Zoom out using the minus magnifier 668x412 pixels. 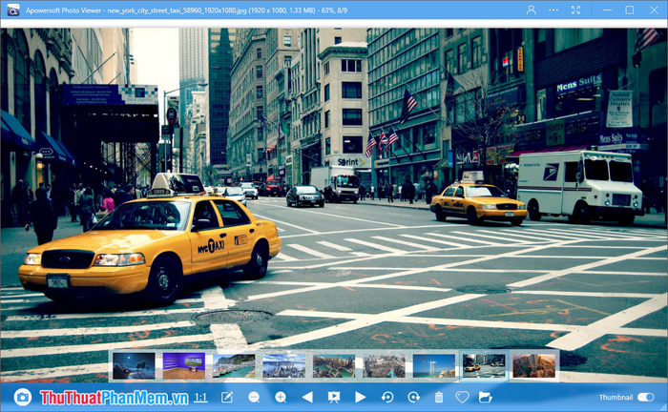point(254,398)
